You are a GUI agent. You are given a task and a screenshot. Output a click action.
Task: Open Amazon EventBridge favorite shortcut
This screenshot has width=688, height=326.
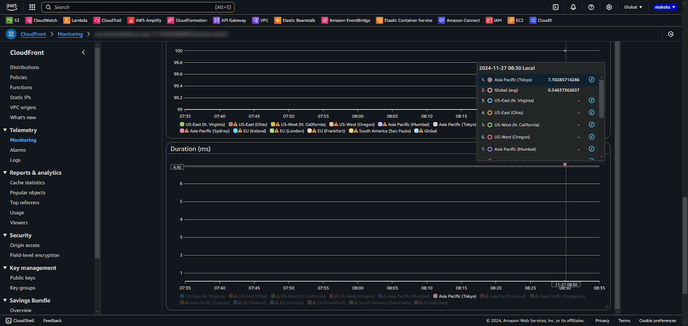[346, 20]
